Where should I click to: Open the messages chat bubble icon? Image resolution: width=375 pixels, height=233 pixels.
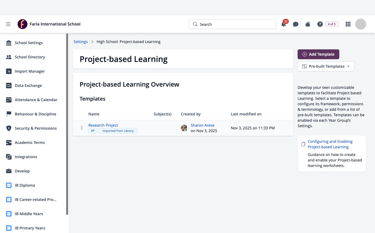[x=296, y=24]
